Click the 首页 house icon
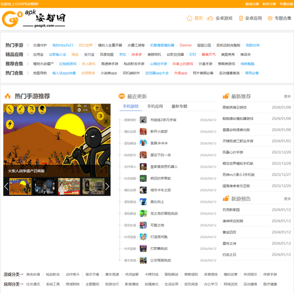 click(x=189, y=18)
